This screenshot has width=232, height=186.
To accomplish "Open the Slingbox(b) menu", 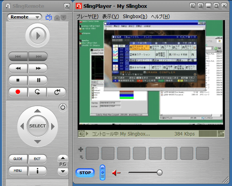I will tap(135, 17).
